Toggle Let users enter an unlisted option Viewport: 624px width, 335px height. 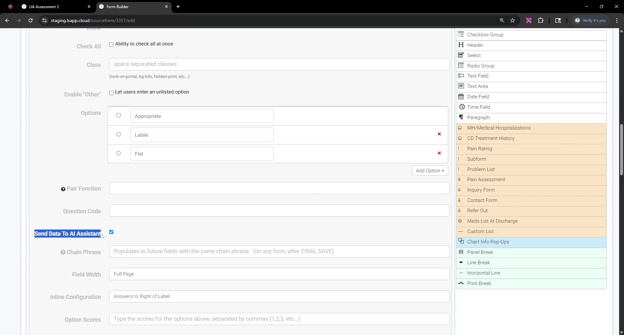[111, 93]
